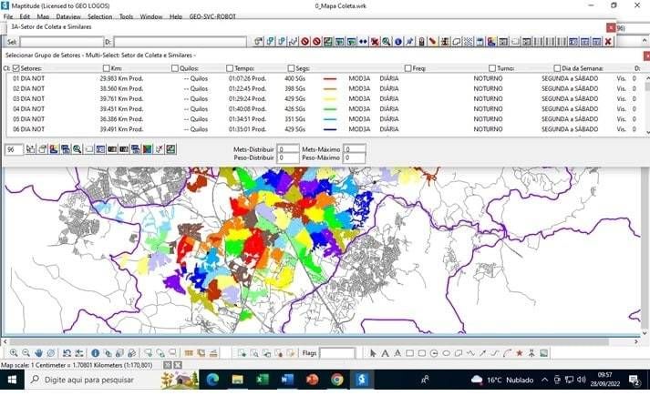Select the arrow pointer drawing tool
This screenshot has height=406, width=650.
click(x=373, y=353)
